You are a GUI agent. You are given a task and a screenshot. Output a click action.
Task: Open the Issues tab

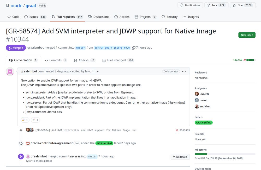(35, 17)
